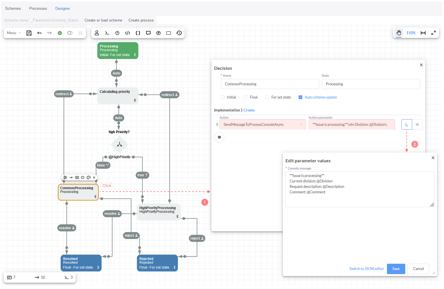Click the dashed rectangle Select area icon

169,33
